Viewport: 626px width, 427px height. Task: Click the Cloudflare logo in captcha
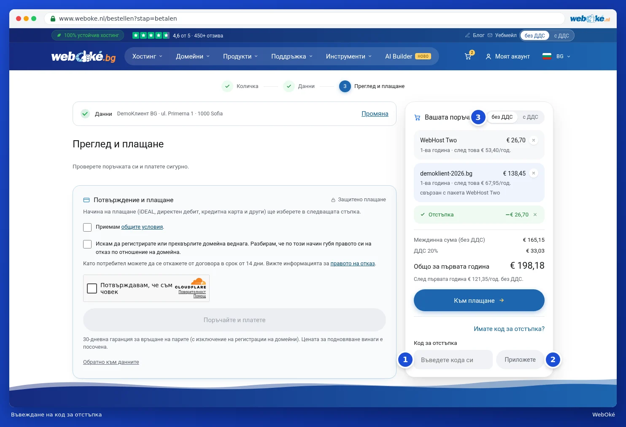[191, 283]
